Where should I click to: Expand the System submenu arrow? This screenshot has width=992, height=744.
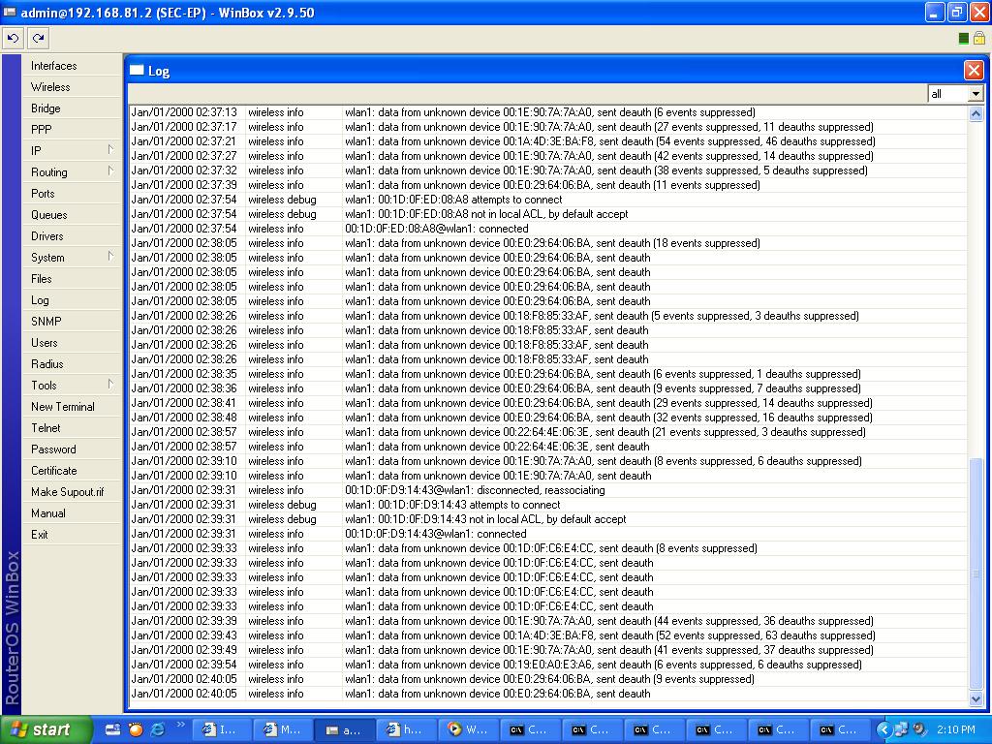pos(110,256)
